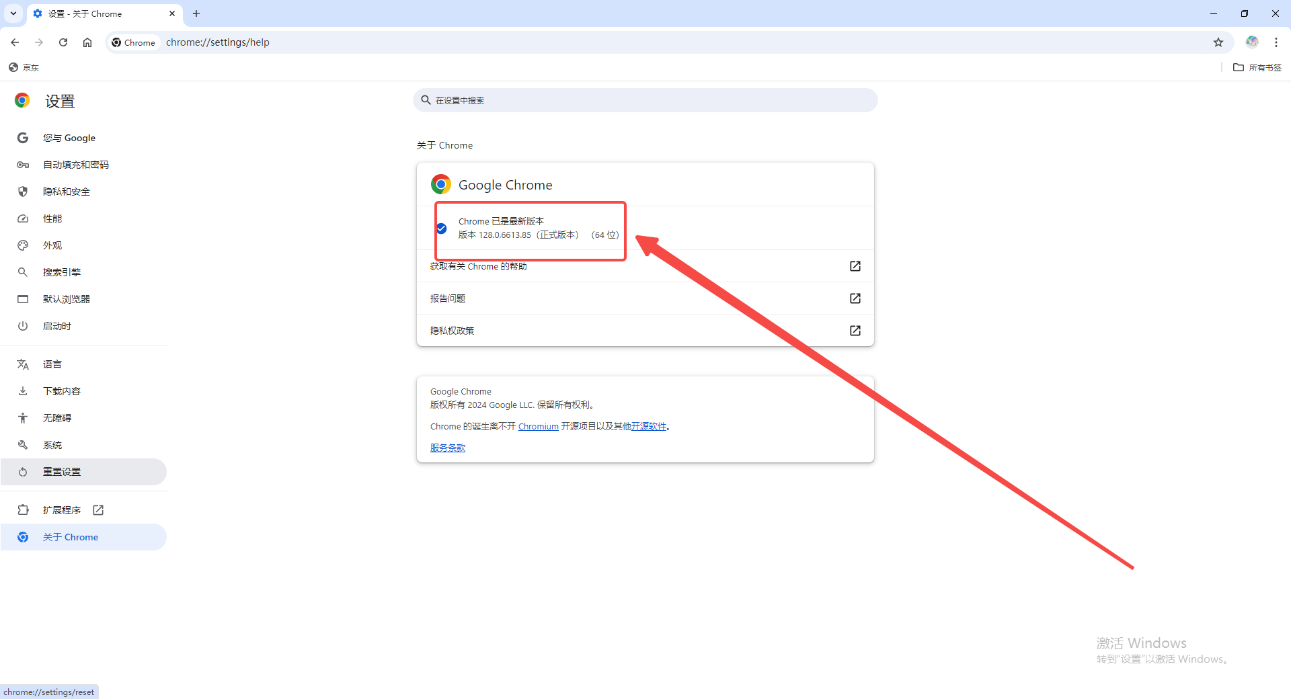Open 无障碍 settings section

[84, 418]
